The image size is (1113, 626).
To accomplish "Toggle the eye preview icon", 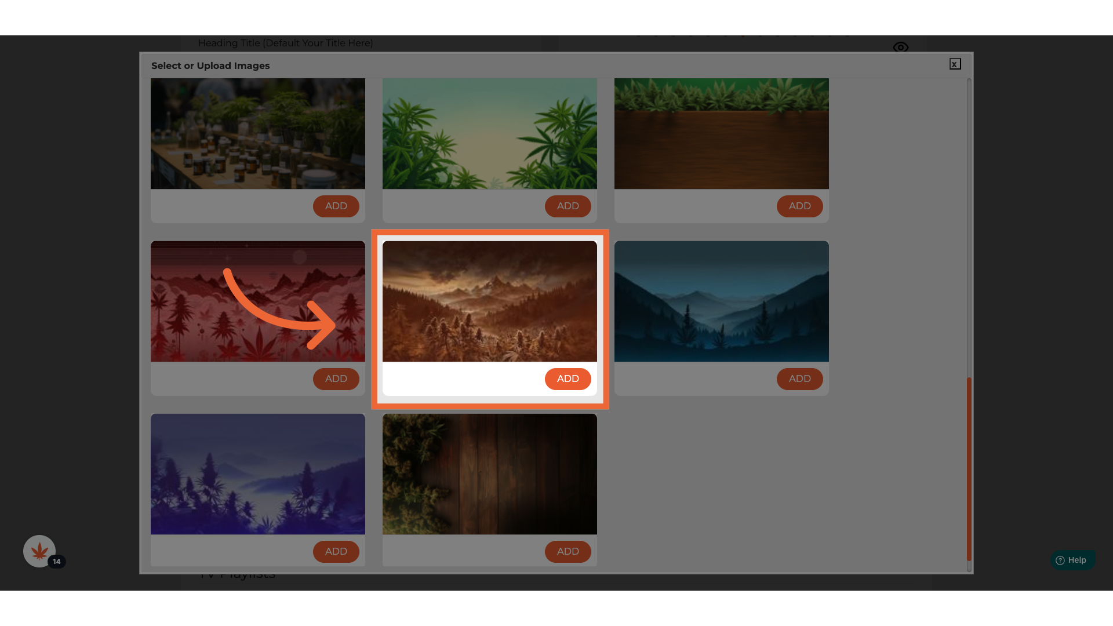I will (x=900, y=48).
